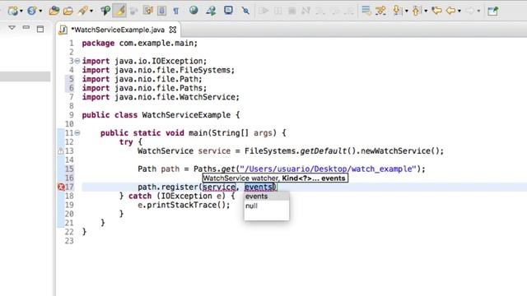The image size is (527, 296).
Task: Collapse the imports fold on line 3
Action: click(77, 61)
